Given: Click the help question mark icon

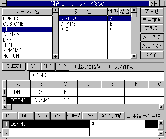Looking at the screenshot, I should [x=152, y=4].
